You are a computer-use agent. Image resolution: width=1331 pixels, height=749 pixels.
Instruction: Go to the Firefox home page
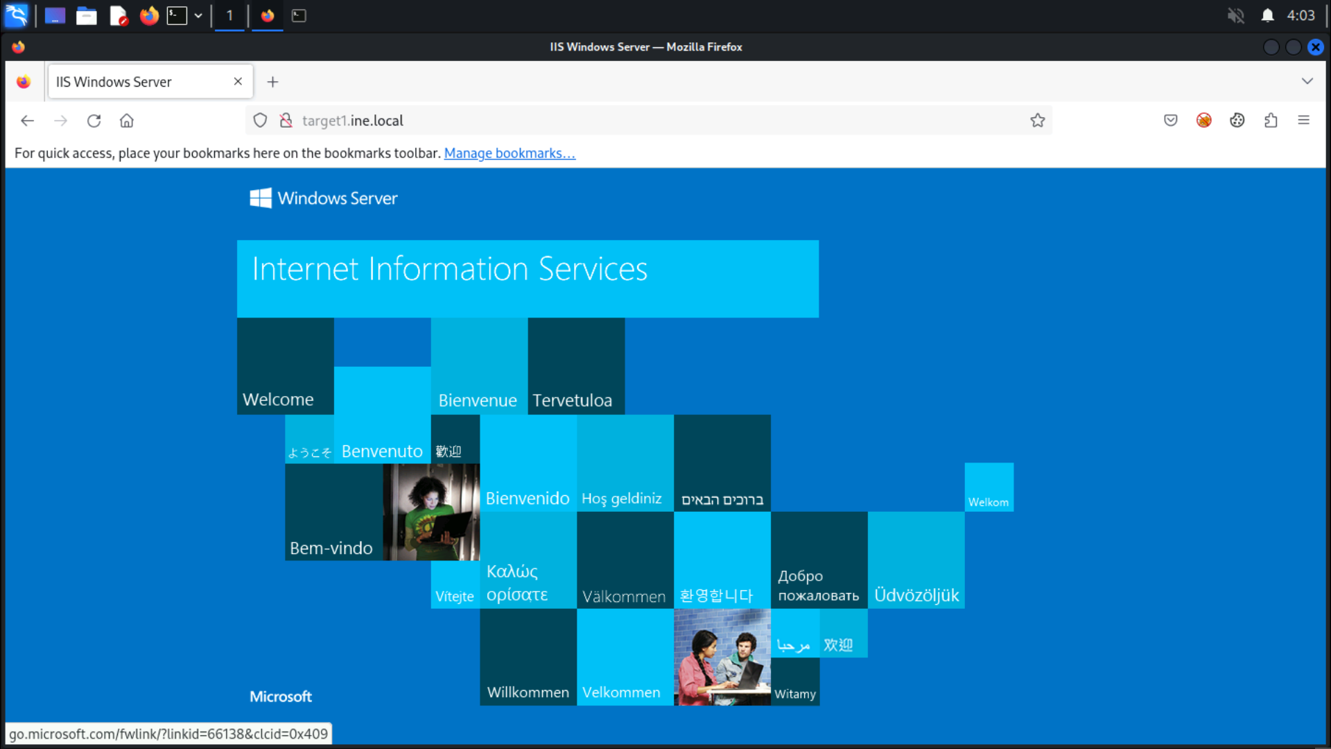tap(126, 120)
